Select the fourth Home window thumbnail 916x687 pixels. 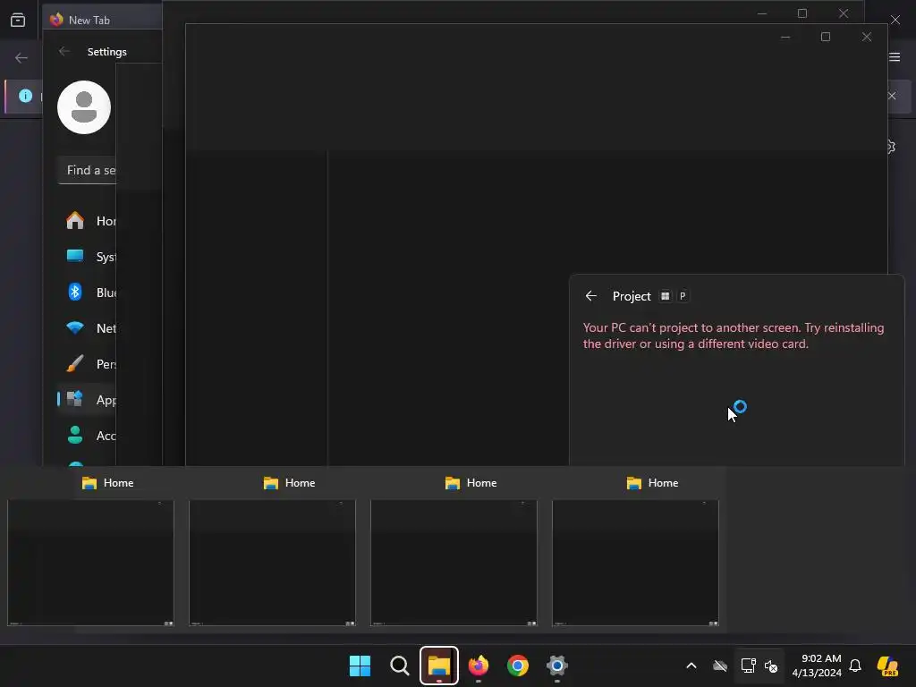coord(636,563)
